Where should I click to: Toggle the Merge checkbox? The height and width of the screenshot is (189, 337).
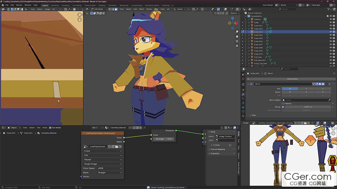[x=283, y=107]
